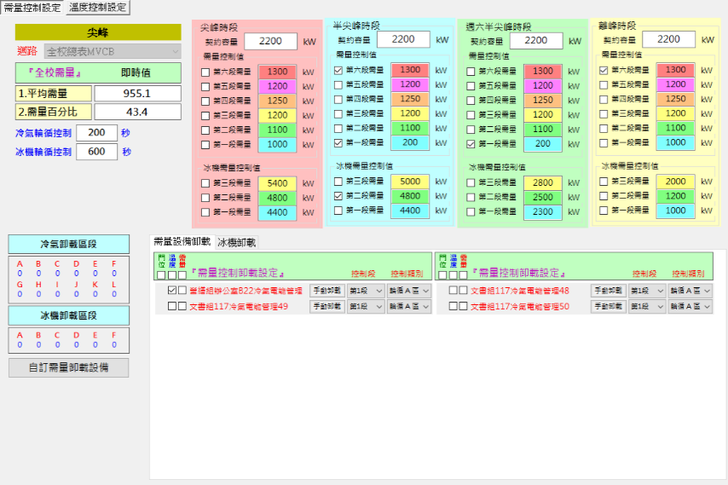Screen dimensions: 728x485
Task: Open the 冰機卸載 tab
Action: point(236,243)
